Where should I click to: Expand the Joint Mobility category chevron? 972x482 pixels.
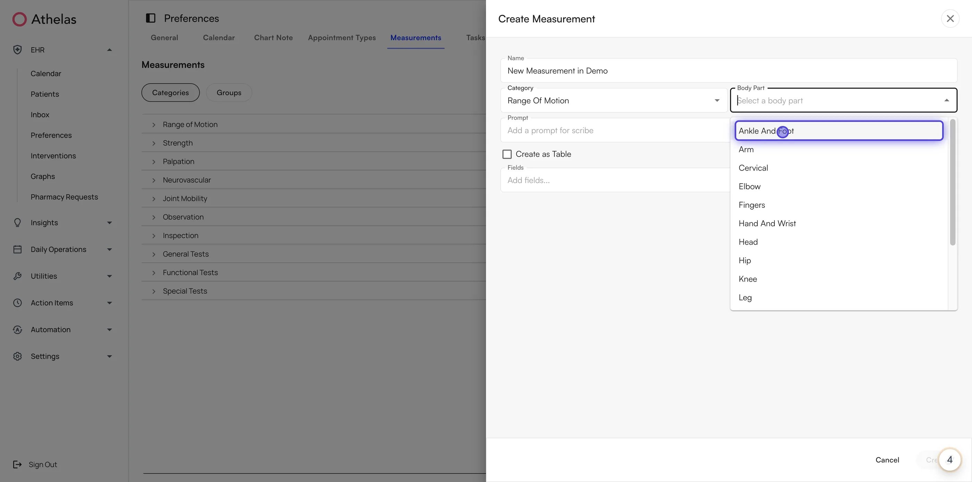pyautogui.click(x=153, y=199)
